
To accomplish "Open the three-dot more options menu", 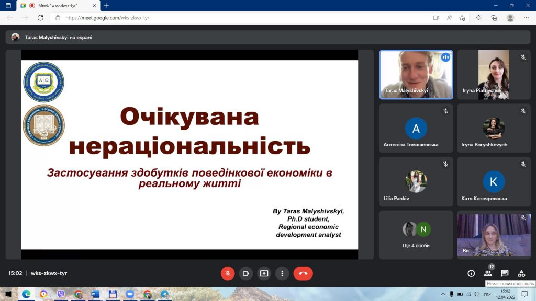I will 282,273.
